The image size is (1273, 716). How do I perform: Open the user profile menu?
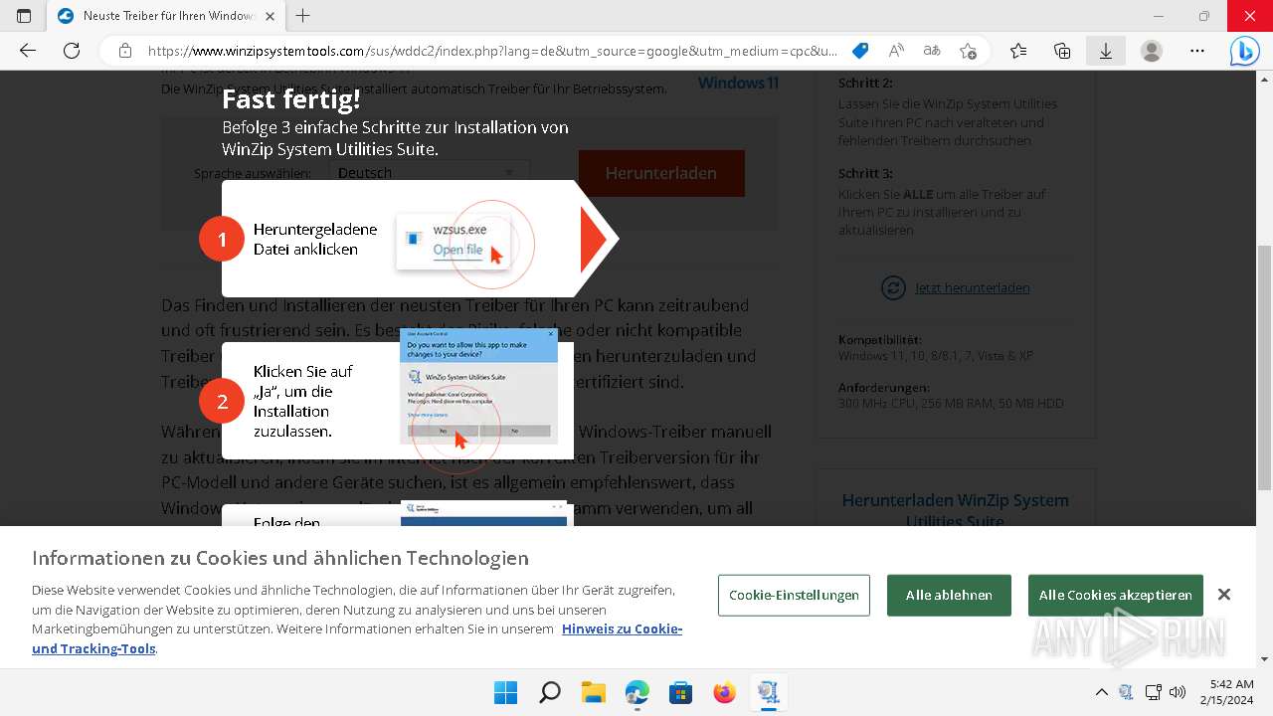click(1152, 51)
